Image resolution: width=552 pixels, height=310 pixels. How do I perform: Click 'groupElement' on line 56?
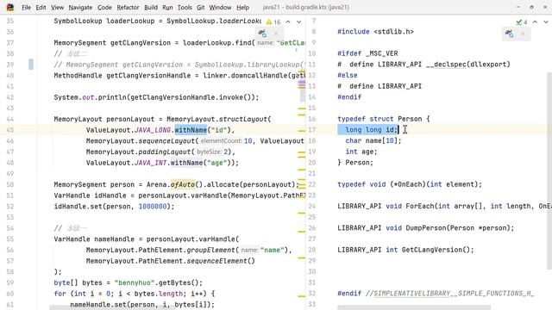(210, 250)
